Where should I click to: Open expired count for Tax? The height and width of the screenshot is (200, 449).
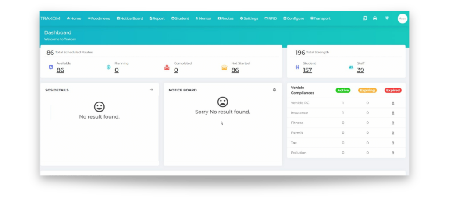(x=393, y=143)
